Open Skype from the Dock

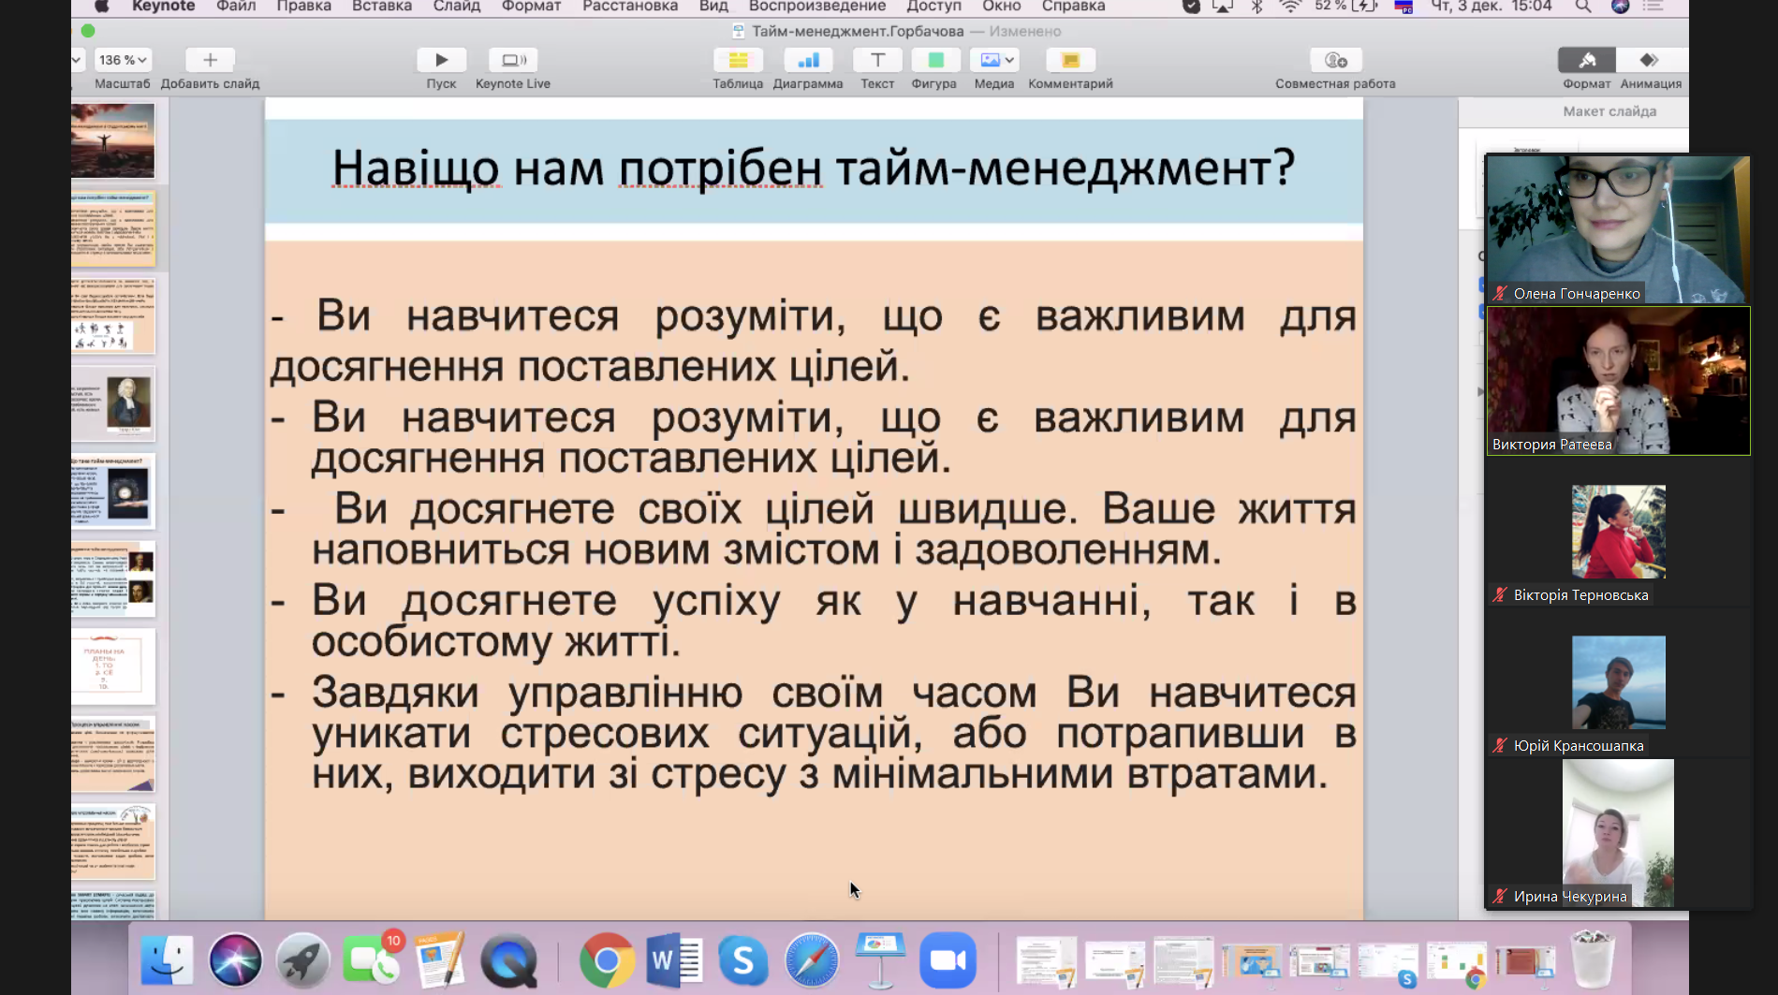pyautogui.click(x=743, y=960)
